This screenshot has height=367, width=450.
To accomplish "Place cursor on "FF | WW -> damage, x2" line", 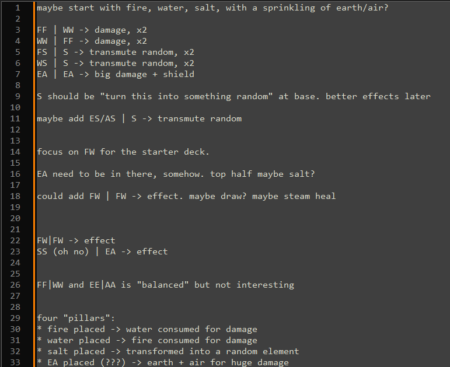I will coord(92,30).
